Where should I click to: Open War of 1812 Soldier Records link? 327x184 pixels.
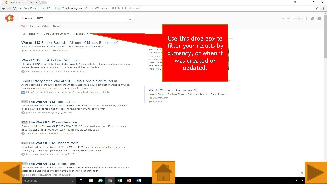[x=67, y=42]
